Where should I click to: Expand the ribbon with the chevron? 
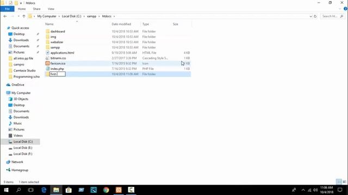340,9
